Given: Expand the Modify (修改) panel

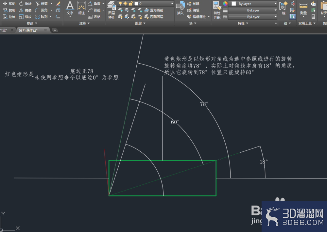Looking at the screenshot, I should point(32,23).
